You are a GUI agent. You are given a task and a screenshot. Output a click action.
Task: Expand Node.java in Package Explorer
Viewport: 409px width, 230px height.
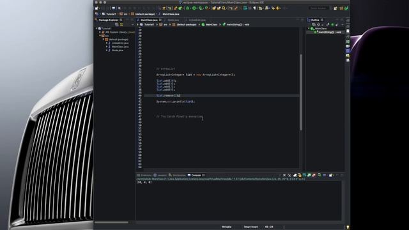point(107,50)
